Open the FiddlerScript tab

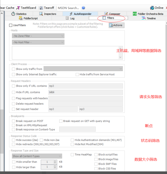pos(28,18)
